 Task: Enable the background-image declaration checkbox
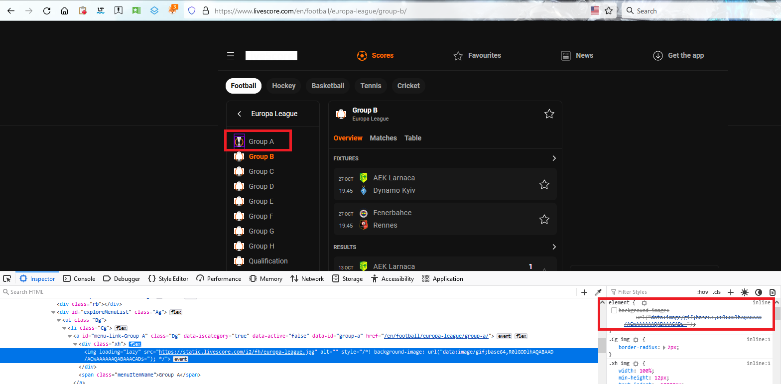(614, 310)
